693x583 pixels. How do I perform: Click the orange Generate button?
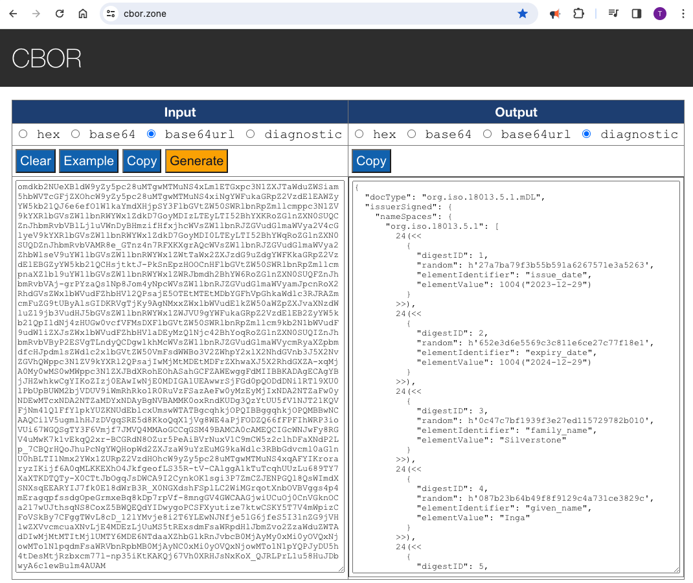(197, 161)
